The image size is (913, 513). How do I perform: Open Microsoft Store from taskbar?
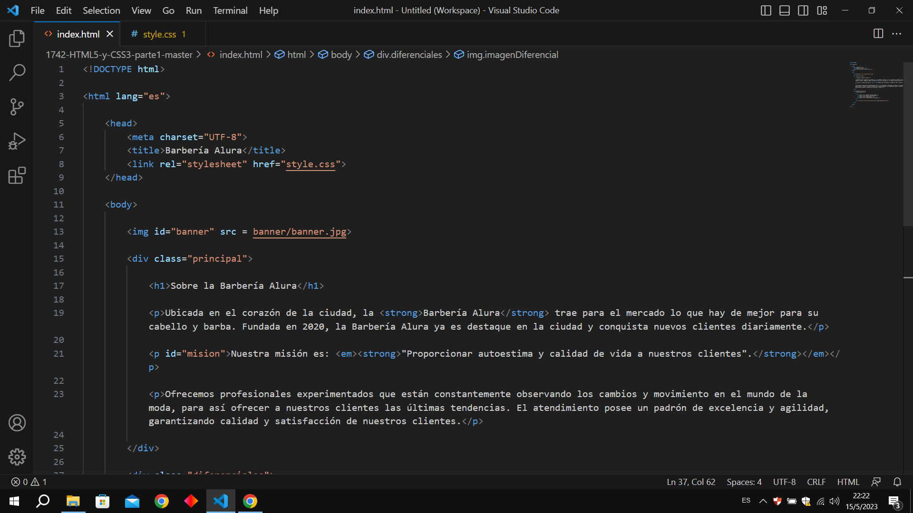coord(102,501)
